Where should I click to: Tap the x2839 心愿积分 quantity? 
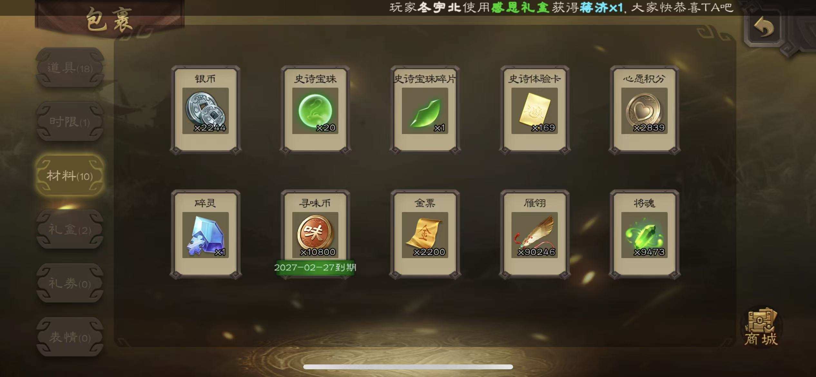click(649, 128)
